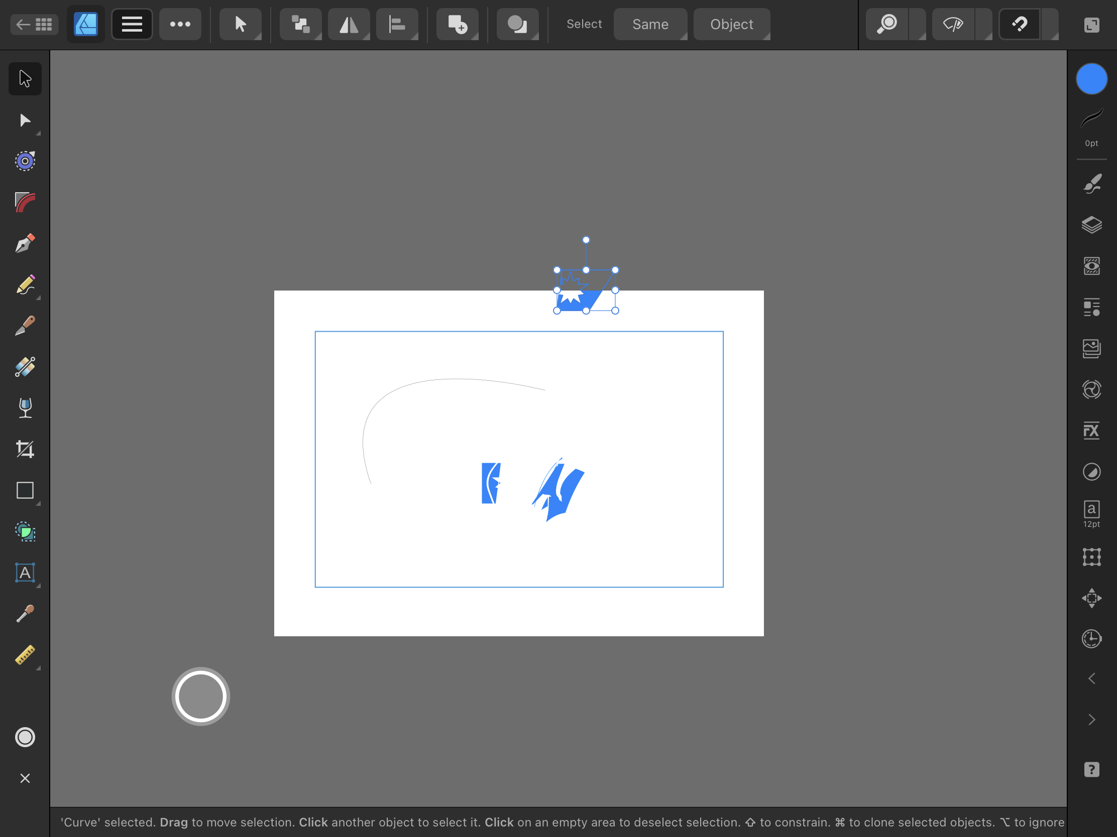Select the Transparency wine glass tool

click(25, 408)
